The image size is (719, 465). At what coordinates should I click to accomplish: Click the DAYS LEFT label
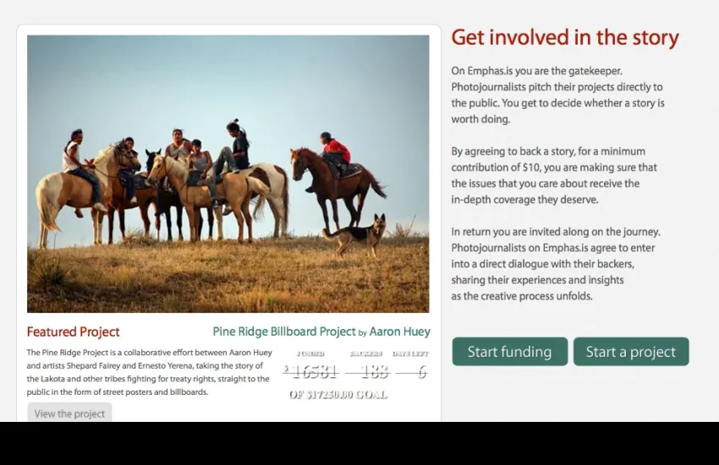410,353
